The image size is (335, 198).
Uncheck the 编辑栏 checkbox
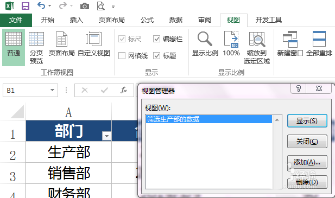(156, 39)
